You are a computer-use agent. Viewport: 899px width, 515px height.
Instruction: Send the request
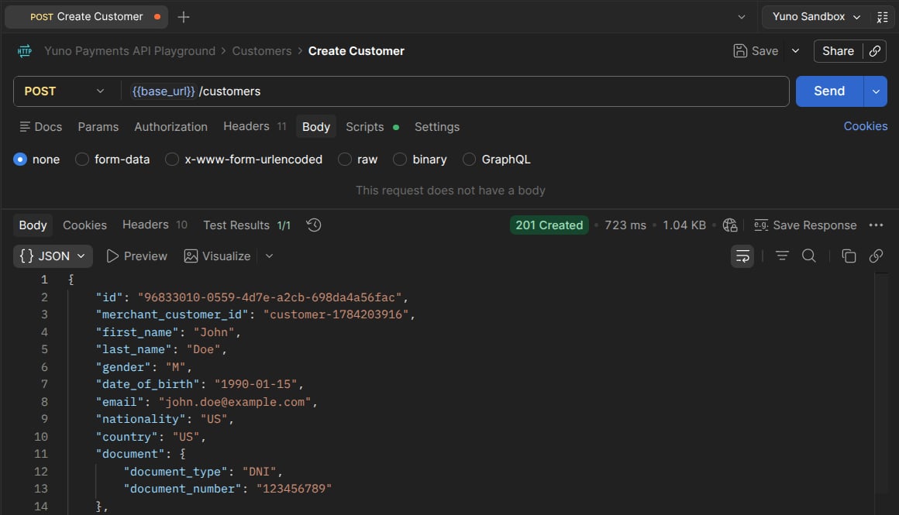click(x=829, y=91)
